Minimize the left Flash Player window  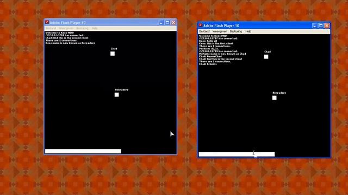coord(161,23)
